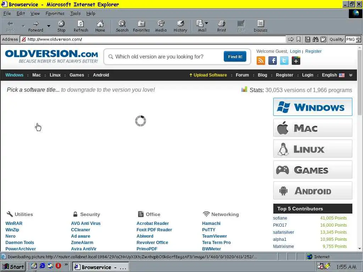Click the stats bar chart icon
The height and width of the screenshot is (272, 363).
click(x=244, y=90)
